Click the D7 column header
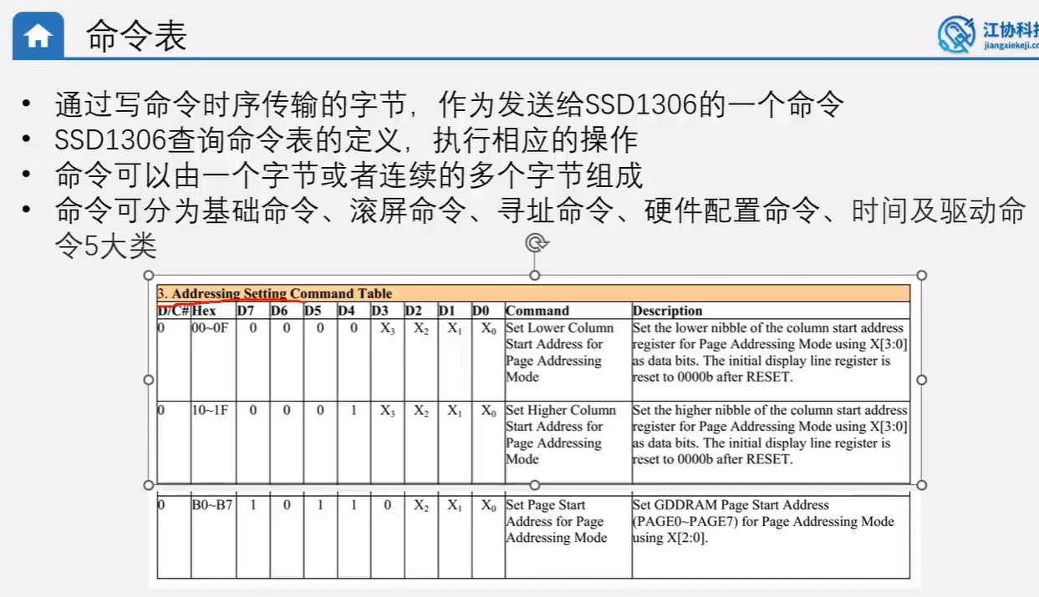Image resolution: width=1039 pixels, height=597 pixels. [x=246, y=311]
